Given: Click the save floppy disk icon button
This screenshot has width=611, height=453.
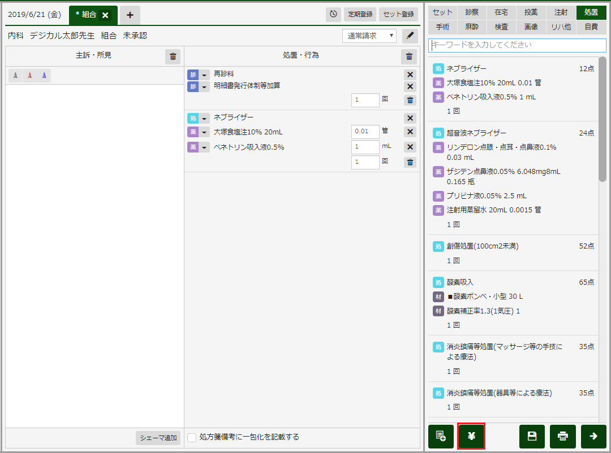Looking at the screenshot, I should pyautogui.click(x=532, y=436).
